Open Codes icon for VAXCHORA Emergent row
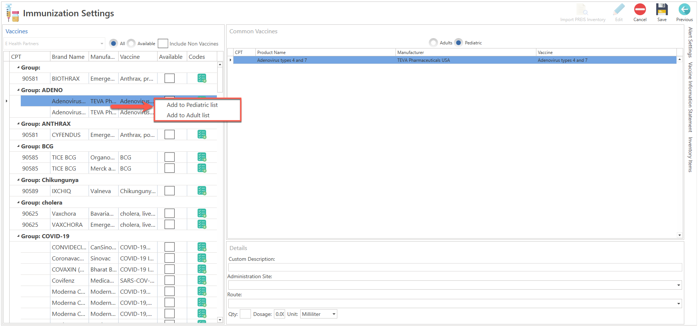This screenshot has width=698, height=327. pos(202,225)
